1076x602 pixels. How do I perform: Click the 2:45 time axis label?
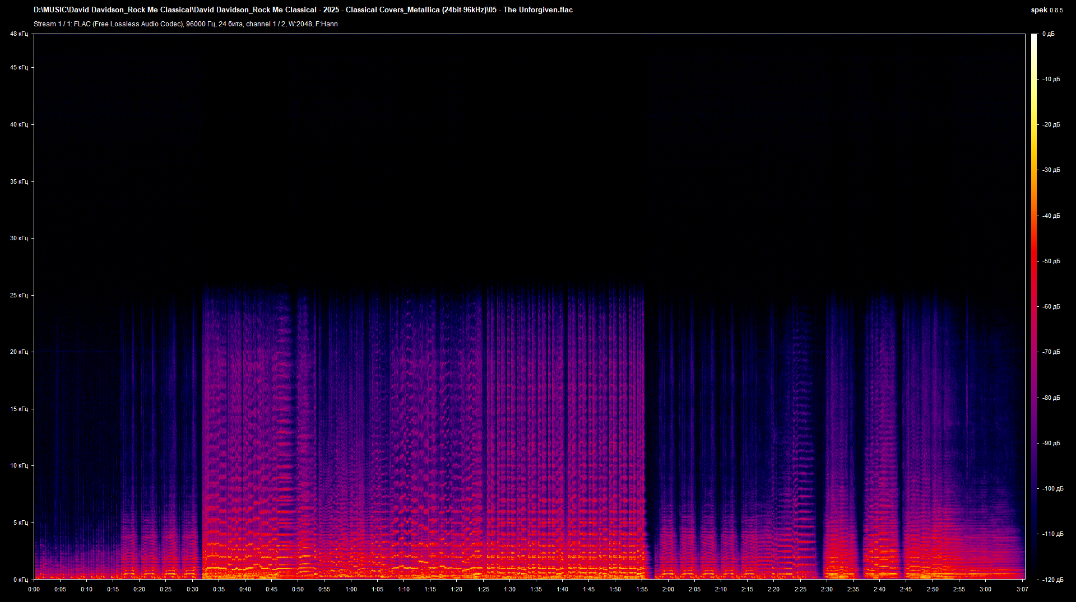tap(906, 589)
